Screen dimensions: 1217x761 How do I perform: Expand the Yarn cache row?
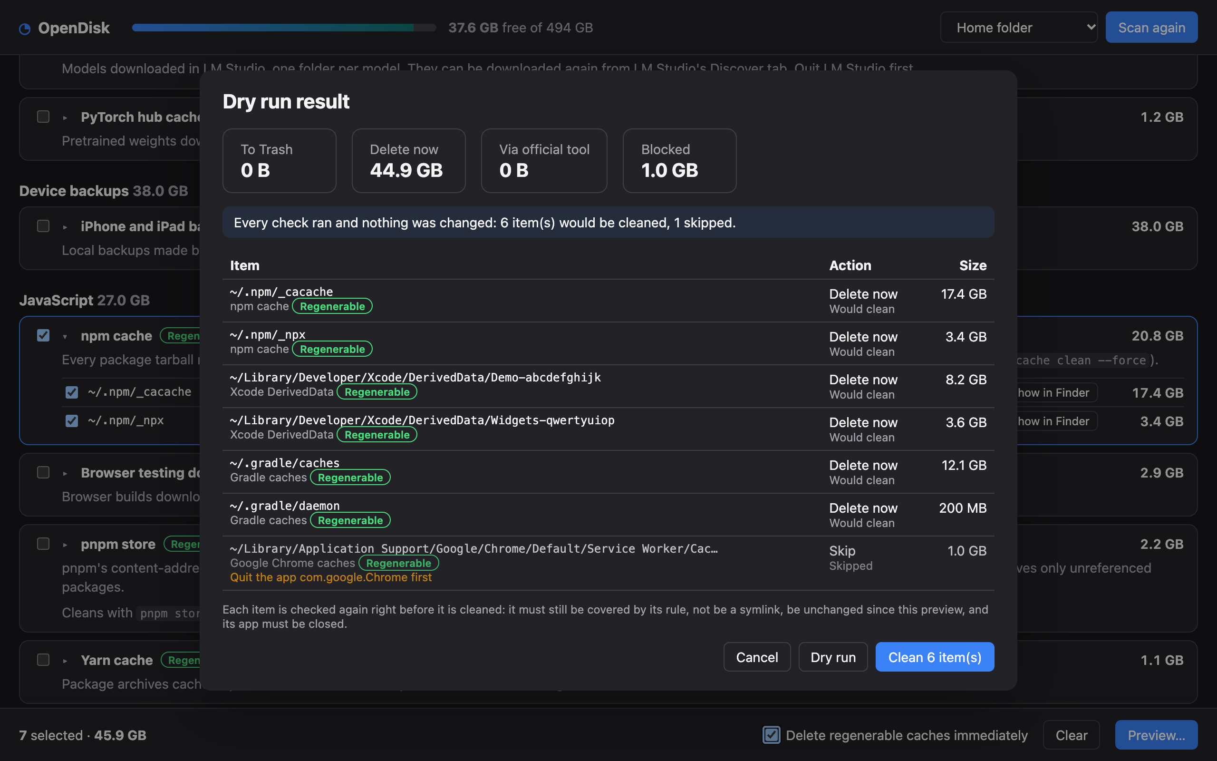pos(65,660)
